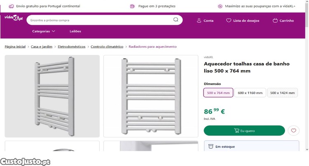
Task: Choose the 500 x 1424 mm dimension
Action: (283, 93)
